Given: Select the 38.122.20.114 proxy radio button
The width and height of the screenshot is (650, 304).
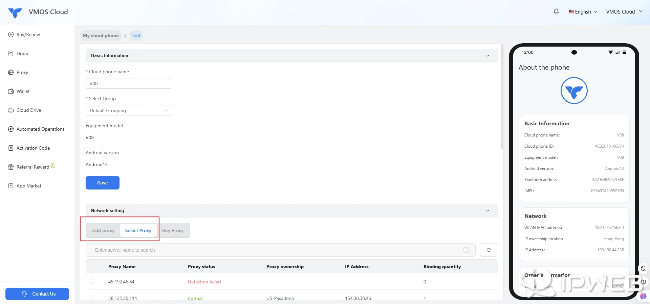Looking at the screenshot, I should click(x=92, y=298).
